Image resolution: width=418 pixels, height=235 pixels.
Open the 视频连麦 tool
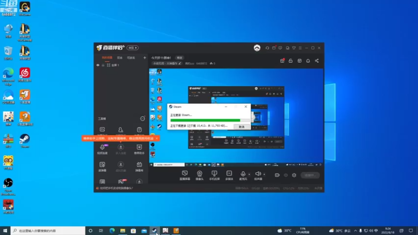click(102, 149)
